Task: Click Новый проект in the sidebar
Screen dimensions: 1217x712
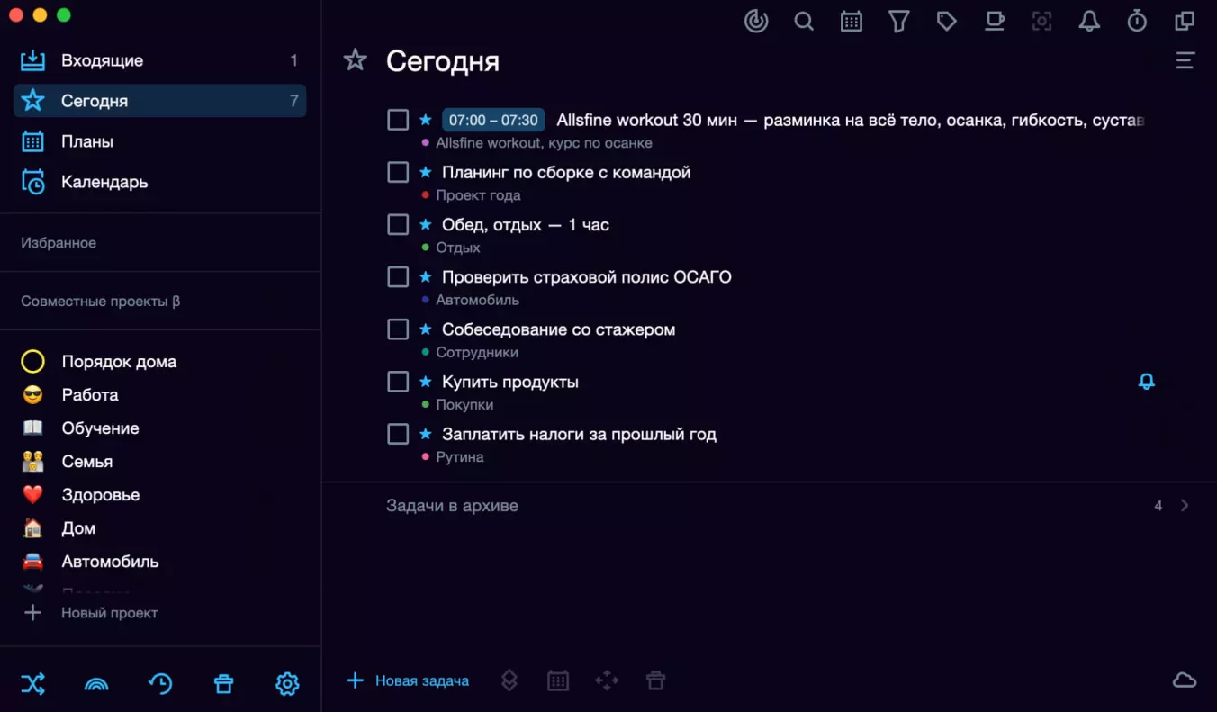Action: 90,613
